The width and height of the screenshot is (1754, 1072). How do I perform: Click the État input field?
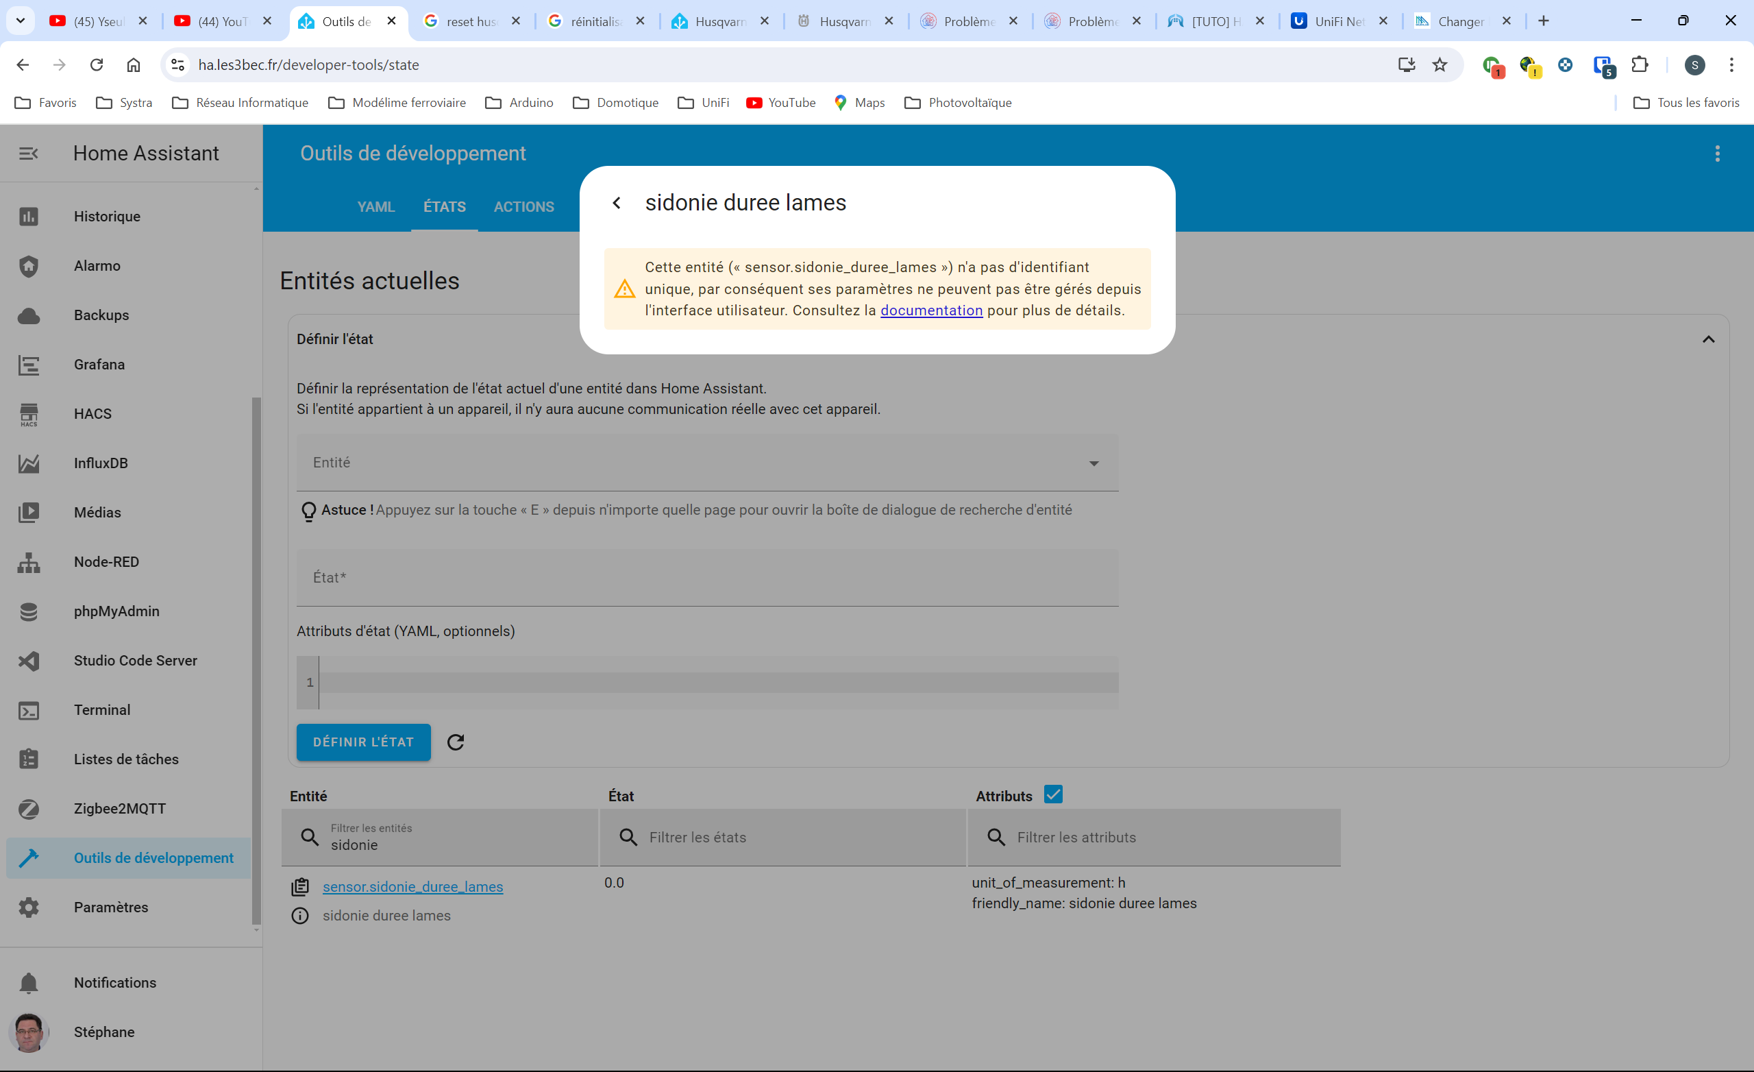tap(707, 578)
